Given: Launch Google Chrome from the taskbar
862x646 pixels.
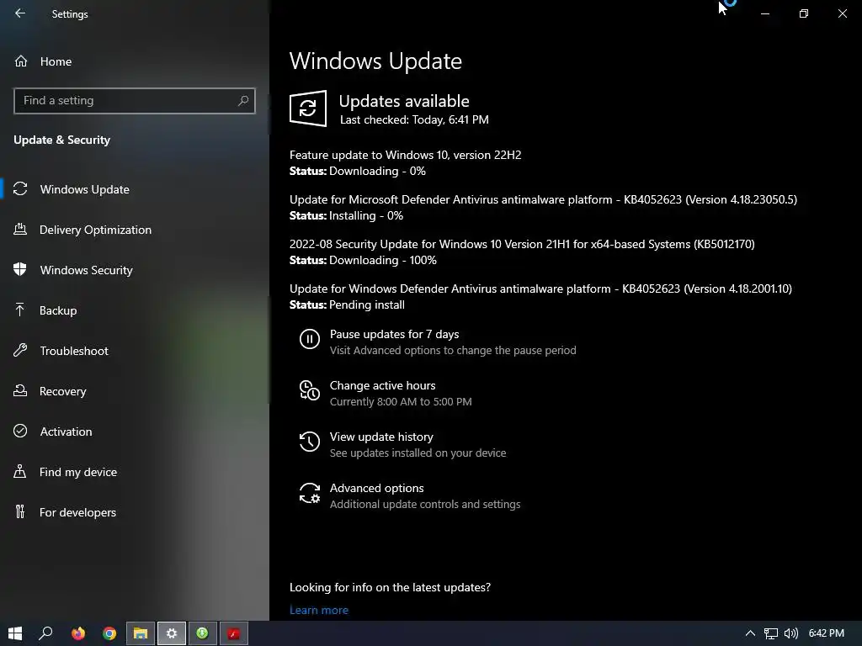Looking at the screenshot, I should pos(109,633).
